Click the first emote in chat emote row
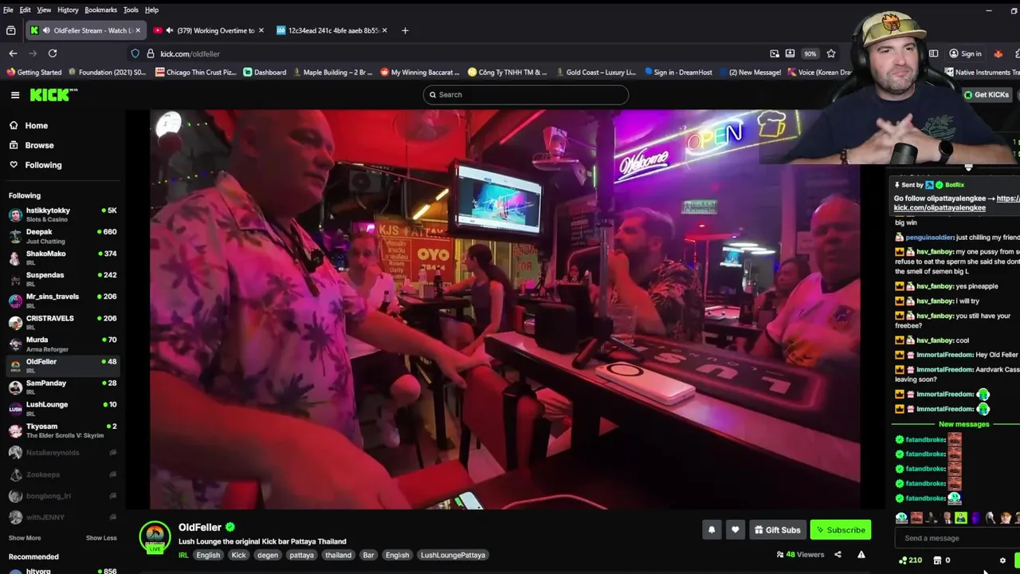The height and width of the screenshot is (574, 1020). pos(901,517)
